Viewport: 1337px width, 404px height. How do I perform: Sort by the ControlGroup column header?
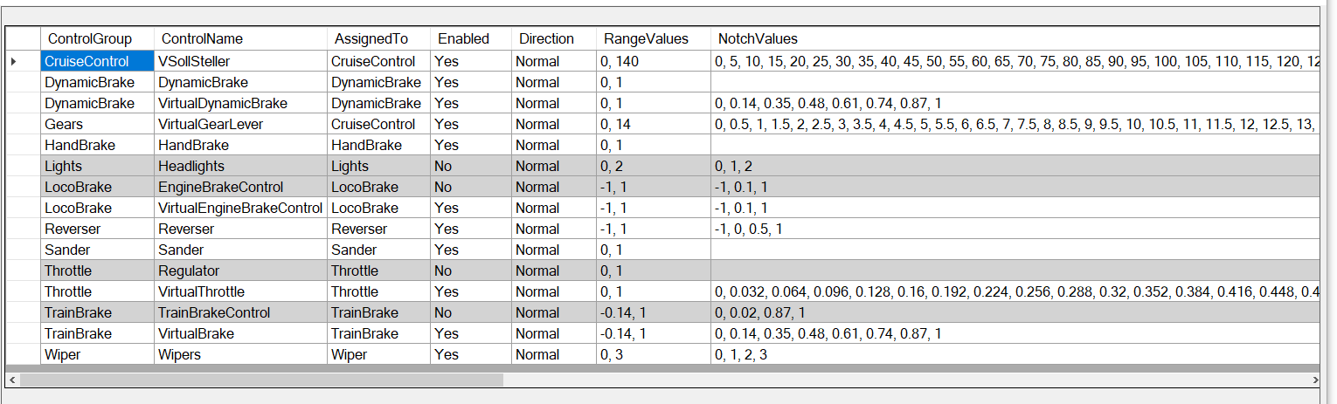click(90, 38)
